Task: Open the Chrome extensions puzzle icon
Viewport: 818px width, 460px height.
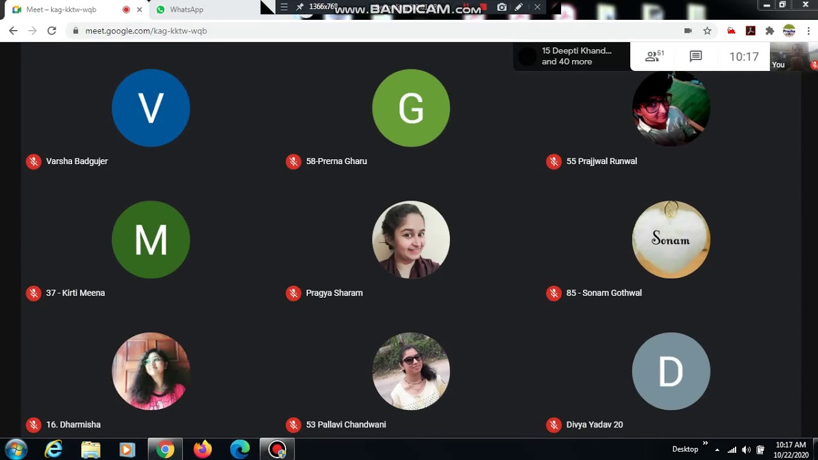Action: [769, 31]
